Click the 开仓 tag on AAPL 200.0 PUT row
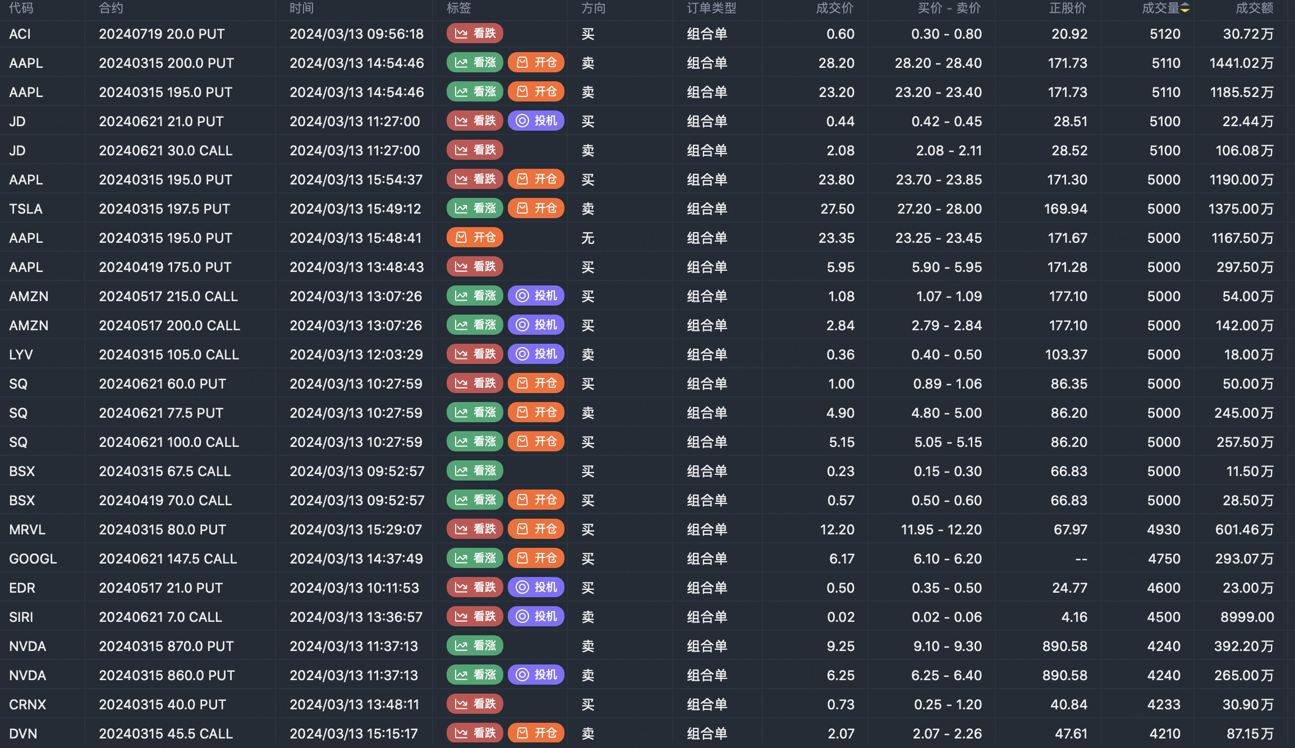Image resolution: width=1295 pixels, height=748 pixels. tap(536, 63)
